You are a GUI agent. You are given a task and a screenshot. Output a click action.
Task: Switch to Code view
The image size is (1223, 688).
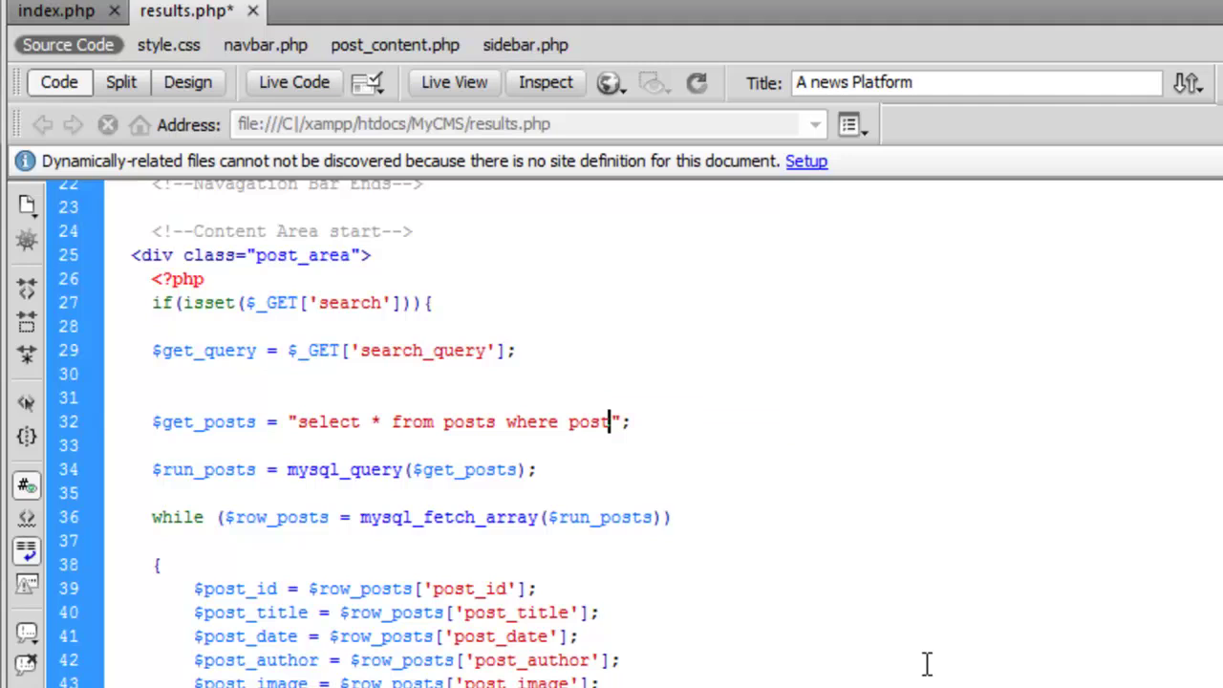pyautogui.click(x=59, y=82)
